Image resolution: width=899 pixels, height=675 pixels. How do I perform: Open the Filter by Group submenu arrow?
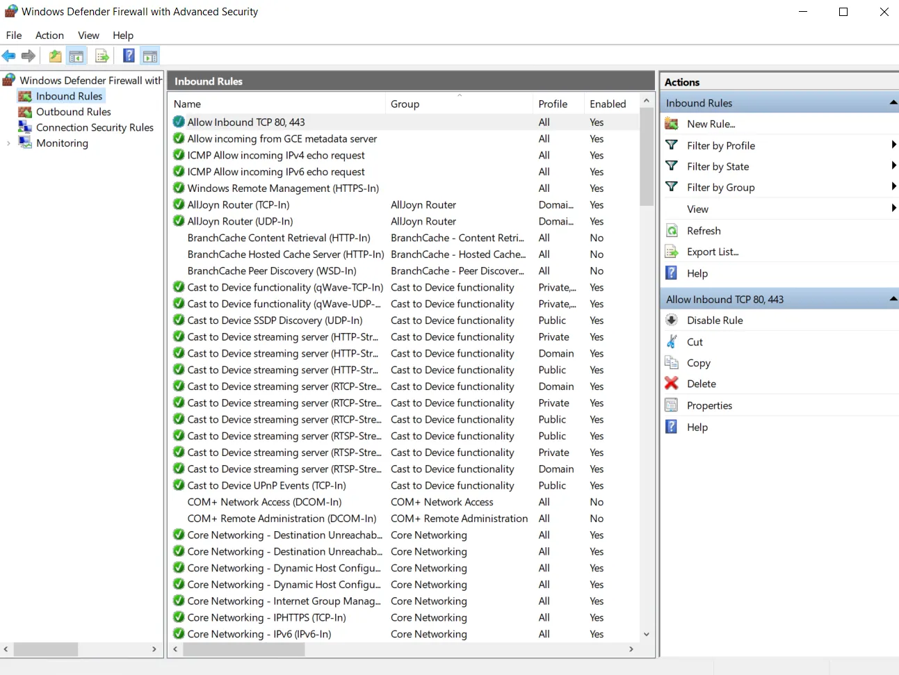point(893,187)
